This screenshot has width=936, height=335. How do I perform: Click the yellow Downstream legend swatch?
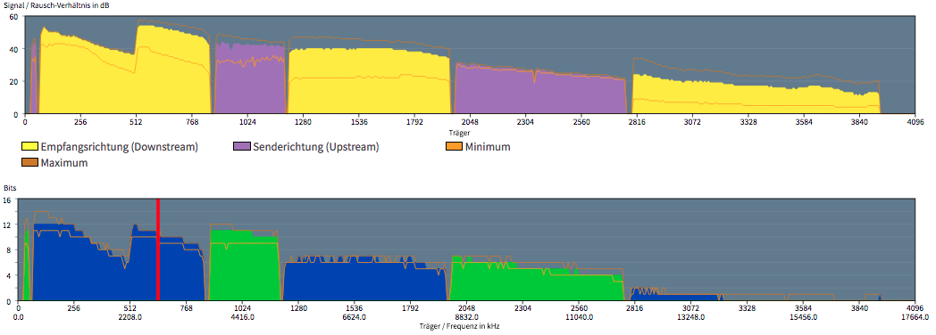[29, 146]
